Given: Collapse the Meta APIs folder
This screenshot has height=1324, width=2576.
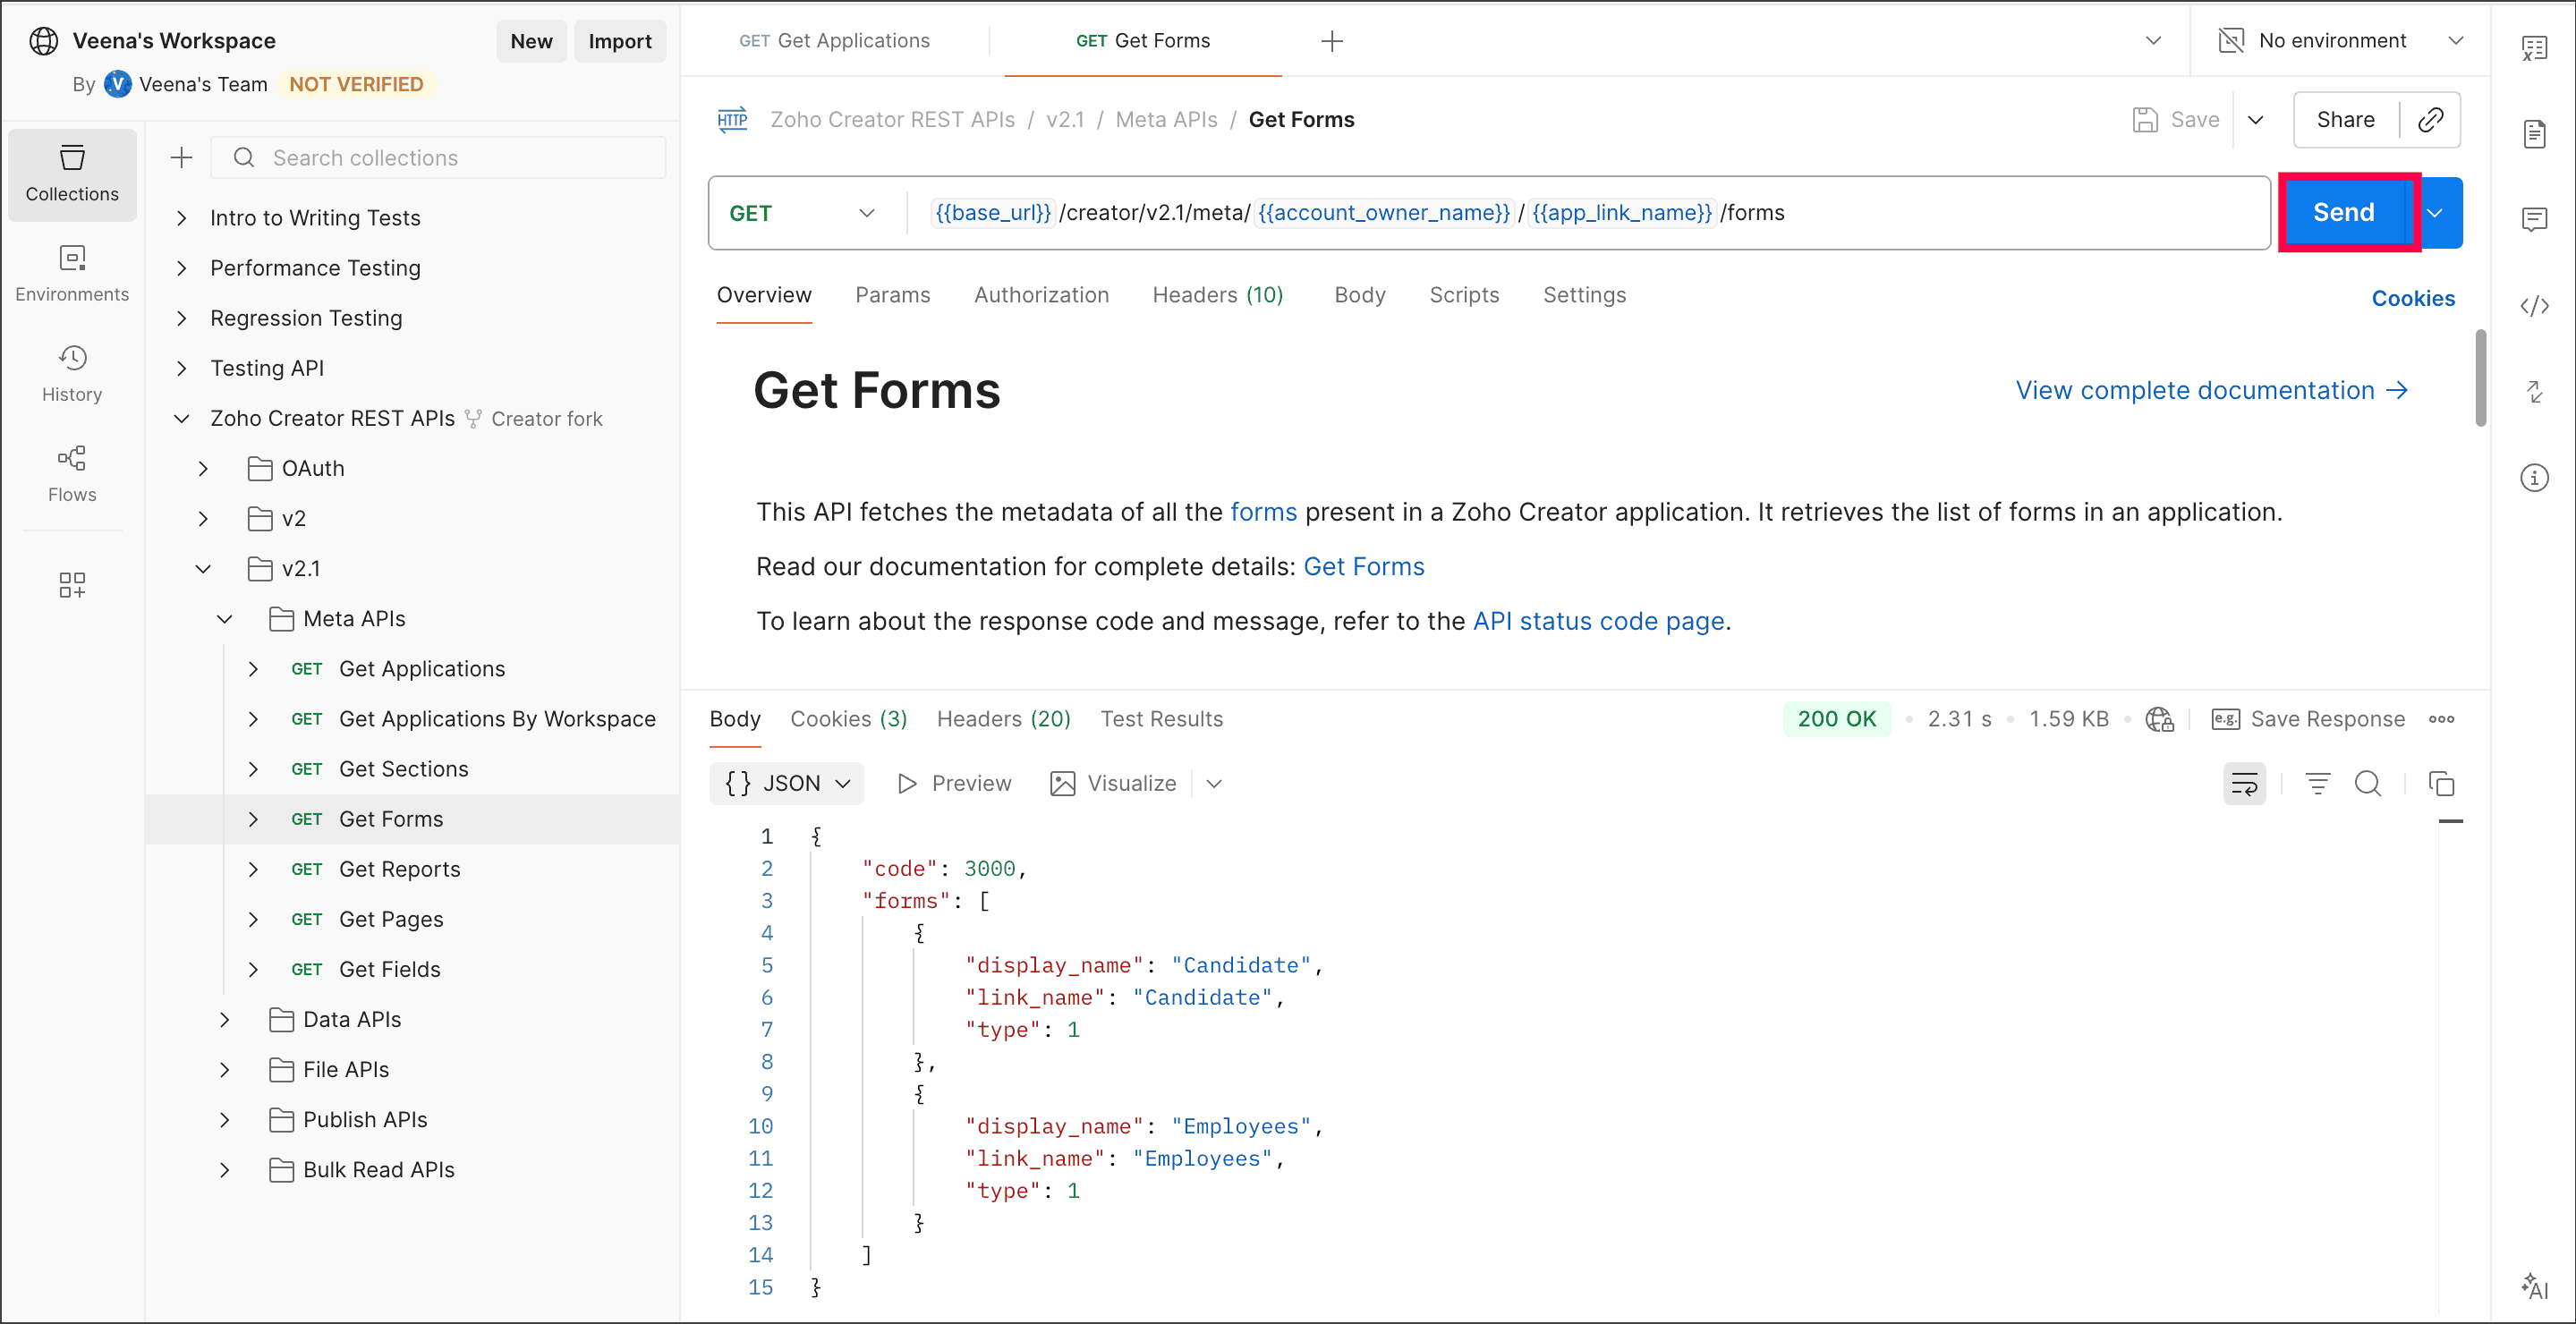Looking at the screenshot, I should point(225,619).
